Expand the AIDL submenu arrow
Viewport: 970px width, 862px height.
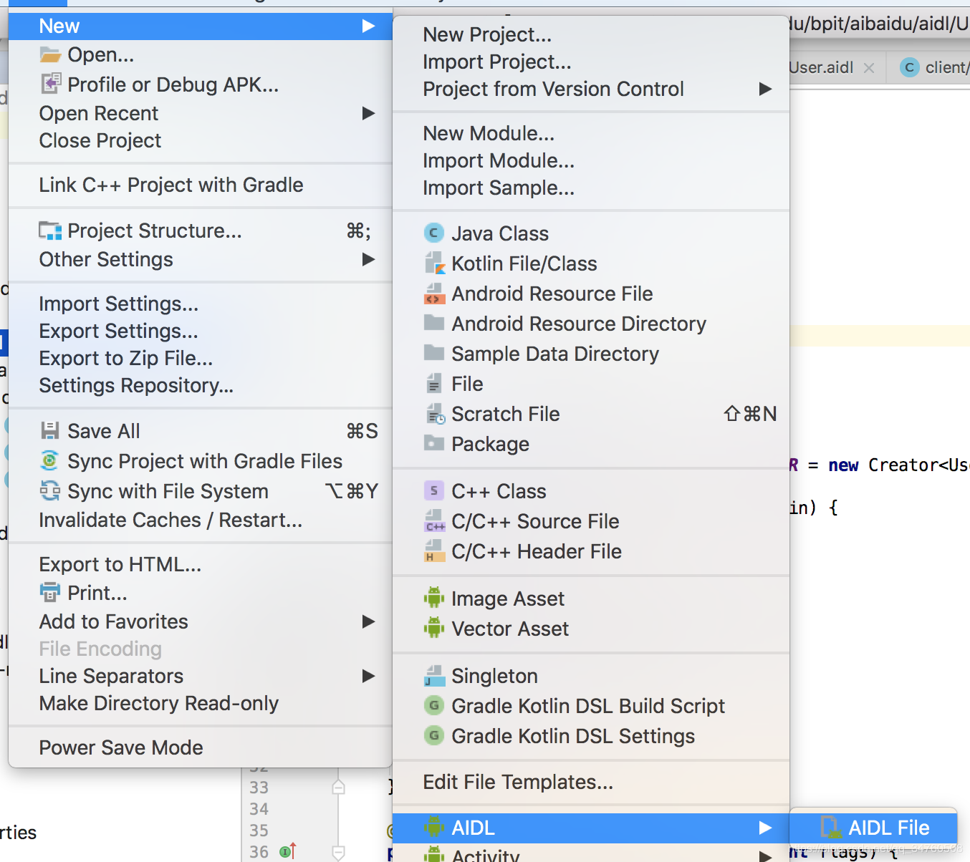[x=766, y=828]
